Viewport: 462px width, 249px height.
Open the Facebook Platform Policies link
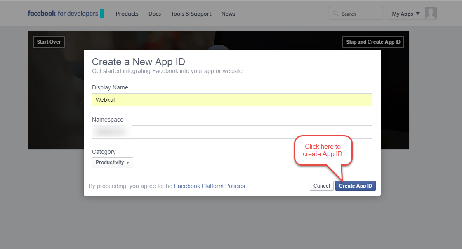click(209, 186)
